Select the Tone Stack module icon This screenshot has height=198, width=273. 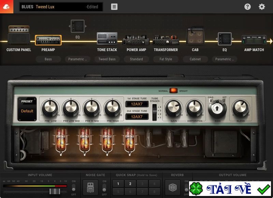(107, 39)
